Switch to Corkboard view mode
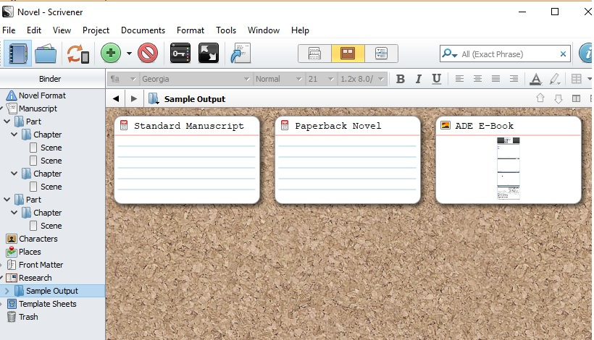Image resolution: width=594 pixels, height=340 pixels. [x=348, y=54]
